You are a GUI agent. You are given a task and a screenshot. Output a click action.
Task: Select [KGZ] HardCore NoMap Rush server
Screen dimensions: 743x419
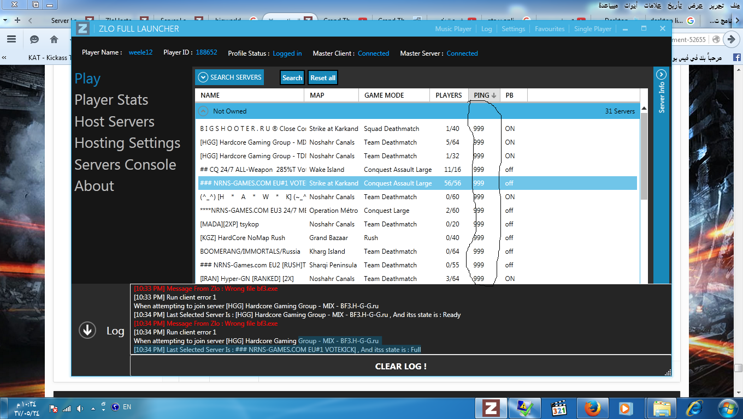click(x=416, y=238)
